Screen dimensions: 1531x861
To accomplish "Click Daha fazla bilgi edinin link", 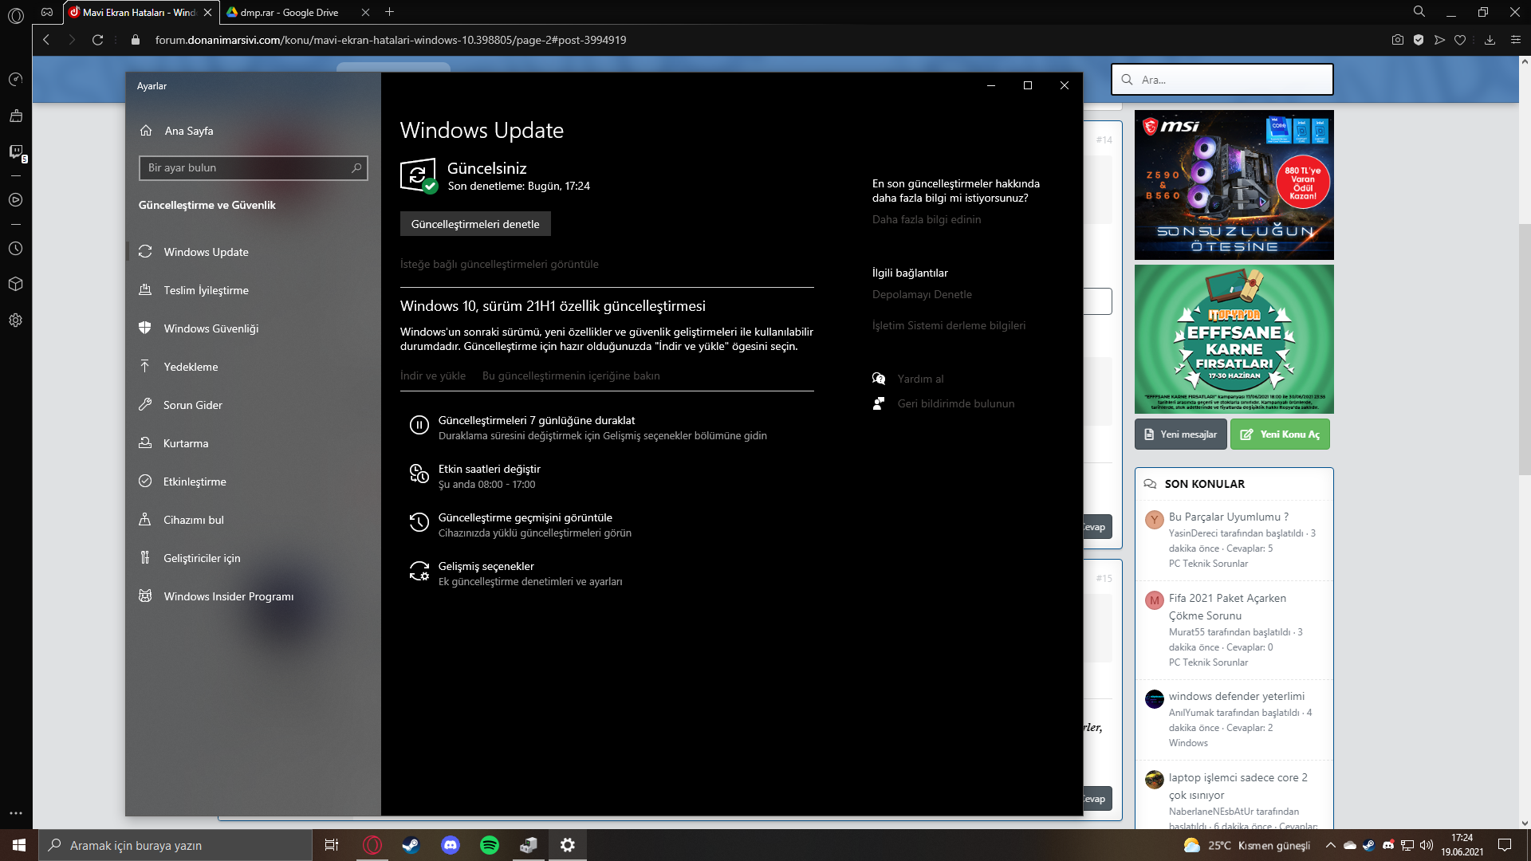I will 926,219.
